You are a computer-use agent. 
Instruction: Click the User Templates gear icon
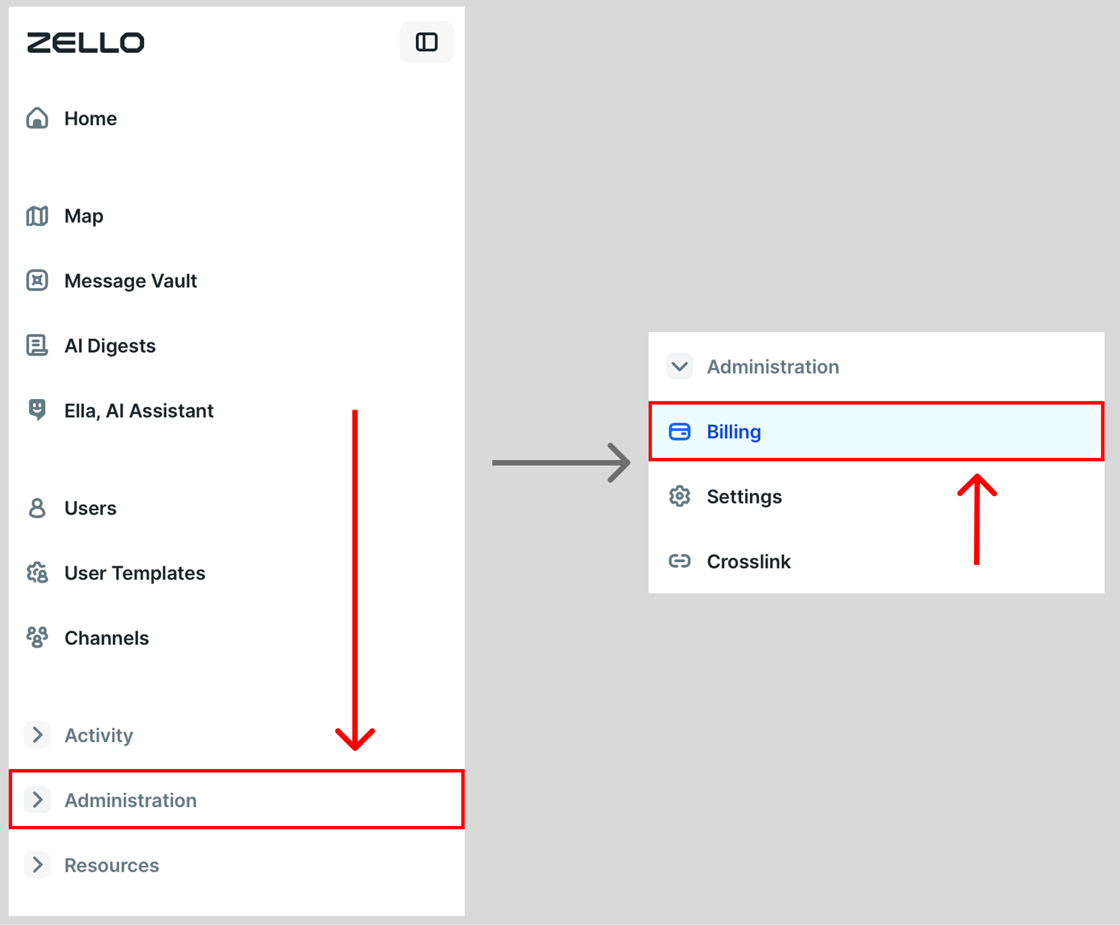click(37, 573)
